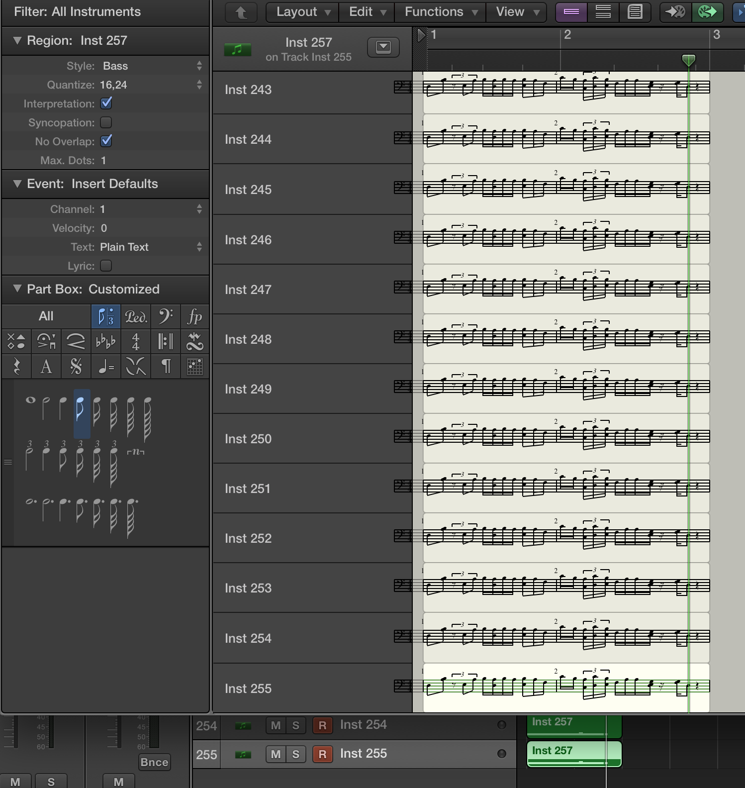This screenshot has height=788, width=745.
Task: Enable the Syncopation checkbox
Action: point(106,122)
